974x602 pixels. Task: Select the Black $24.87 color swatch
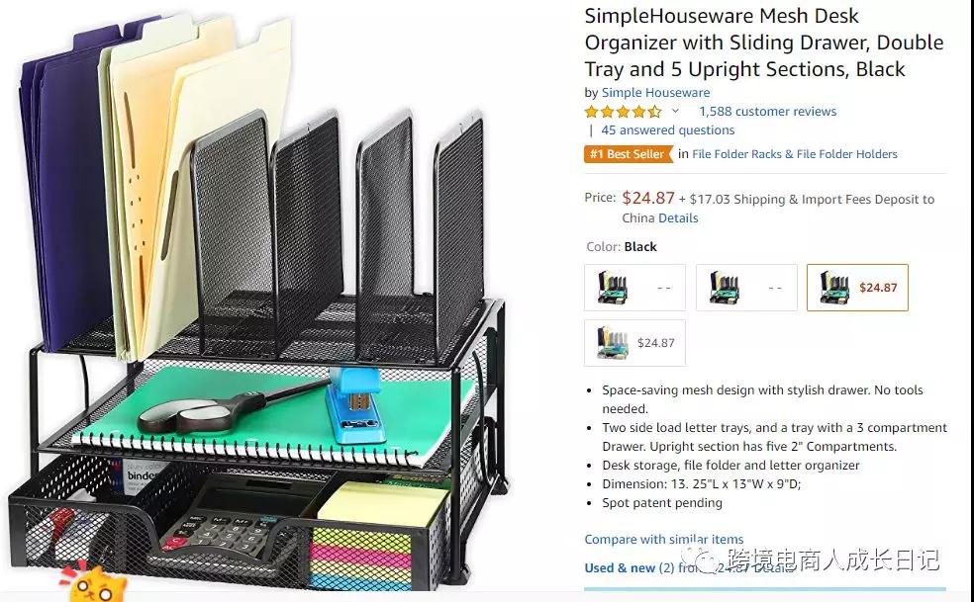857,288
